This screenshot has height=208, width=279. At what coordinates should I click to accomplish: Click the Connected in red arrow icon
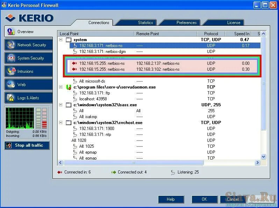[59, 172]
